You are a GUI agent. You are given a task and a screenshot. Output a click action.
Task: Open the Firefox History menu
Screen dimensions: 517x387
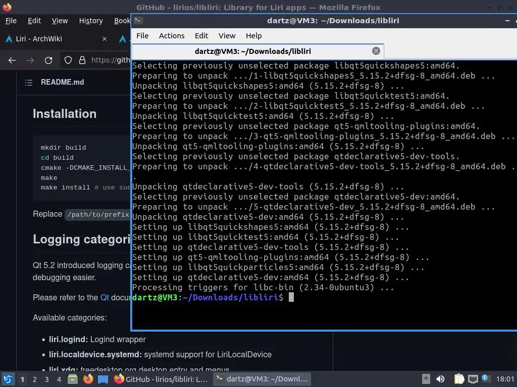tap(91, 21)
